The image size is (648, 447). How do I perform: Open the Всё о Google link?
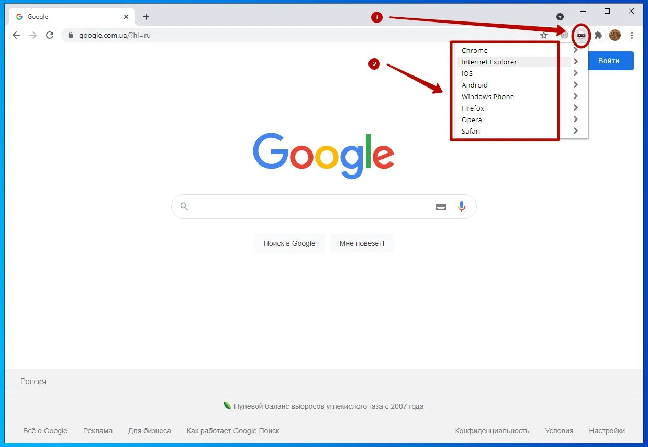[45, 431]
